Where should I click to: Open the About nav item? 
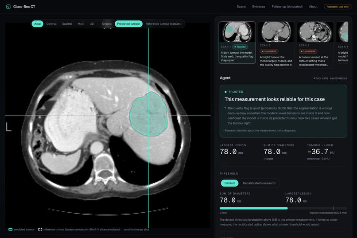pyautogui.click(x=313, y=7)
